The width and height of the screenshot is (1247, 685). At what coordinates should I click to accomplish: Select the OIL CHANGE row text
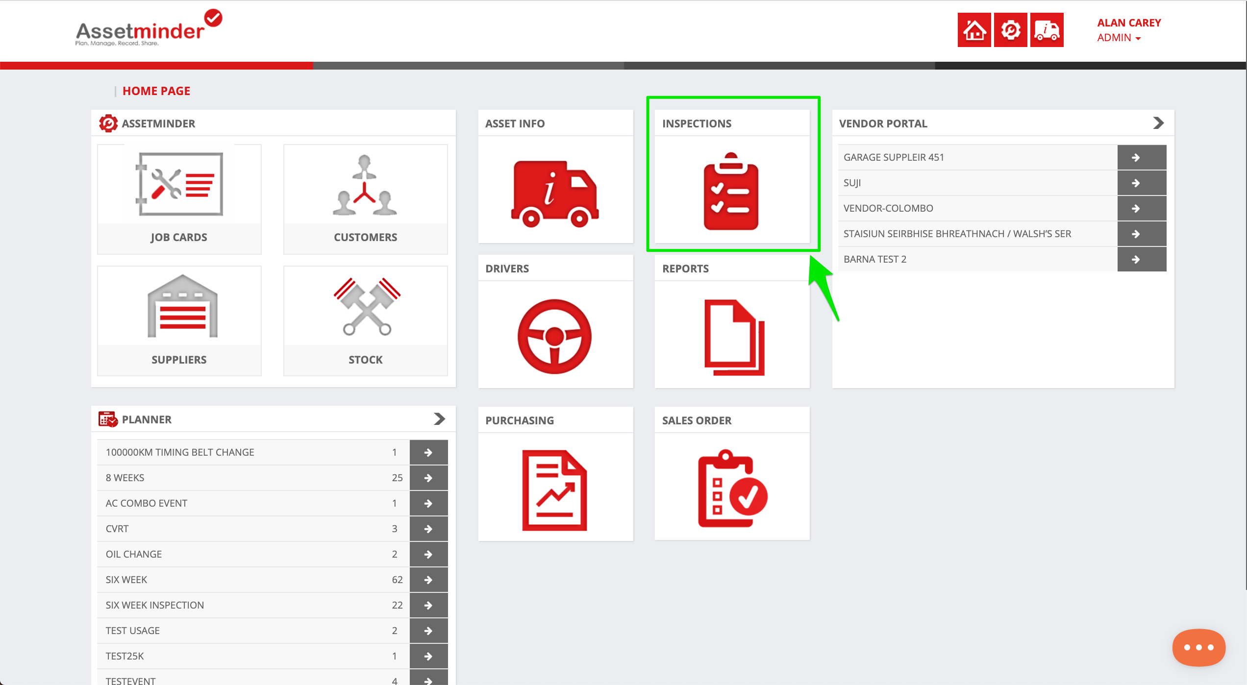click(x=134, y=554)
